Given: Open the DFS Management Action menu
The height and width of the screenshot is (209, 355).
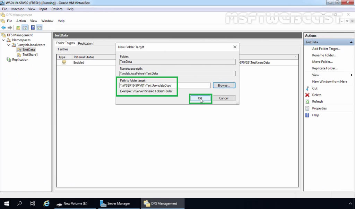Looking at the screenshot, I should pos(21,21).
